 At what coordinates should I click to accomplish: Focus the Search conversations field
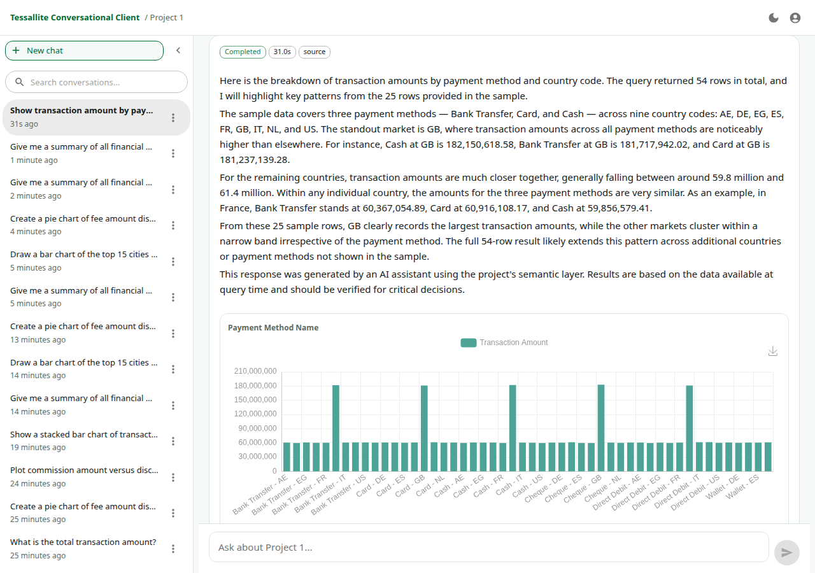pos(96,82)
